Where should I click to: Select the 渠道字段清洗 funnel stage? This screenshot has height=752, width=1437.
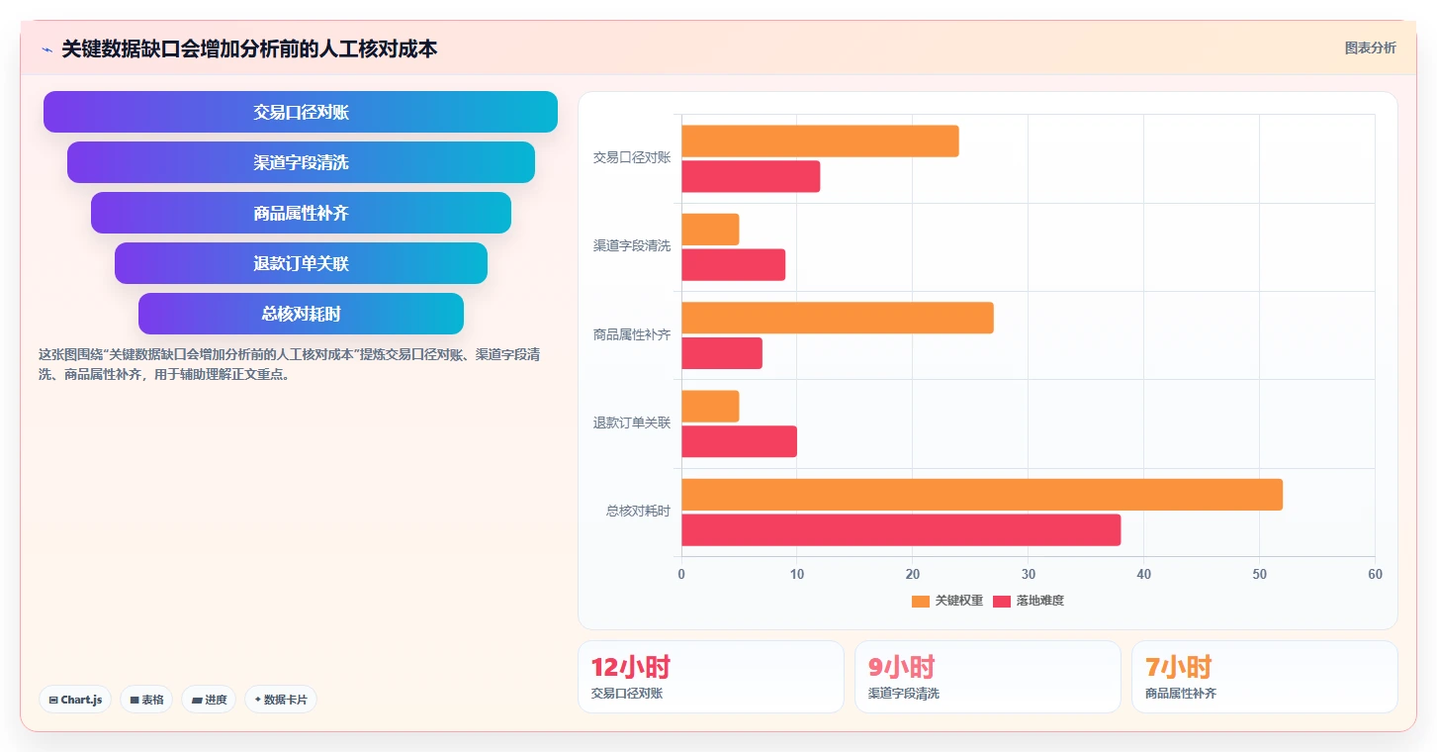click(x=301, y=162)
